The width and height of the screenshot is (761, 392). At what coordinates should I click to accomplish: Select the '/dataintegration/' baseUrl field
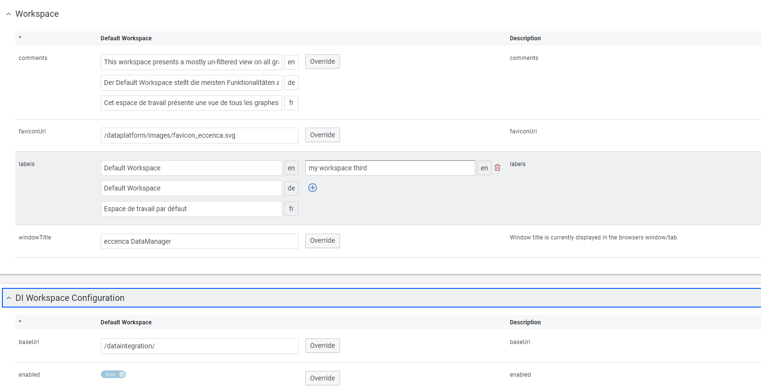tap(200, 346)
